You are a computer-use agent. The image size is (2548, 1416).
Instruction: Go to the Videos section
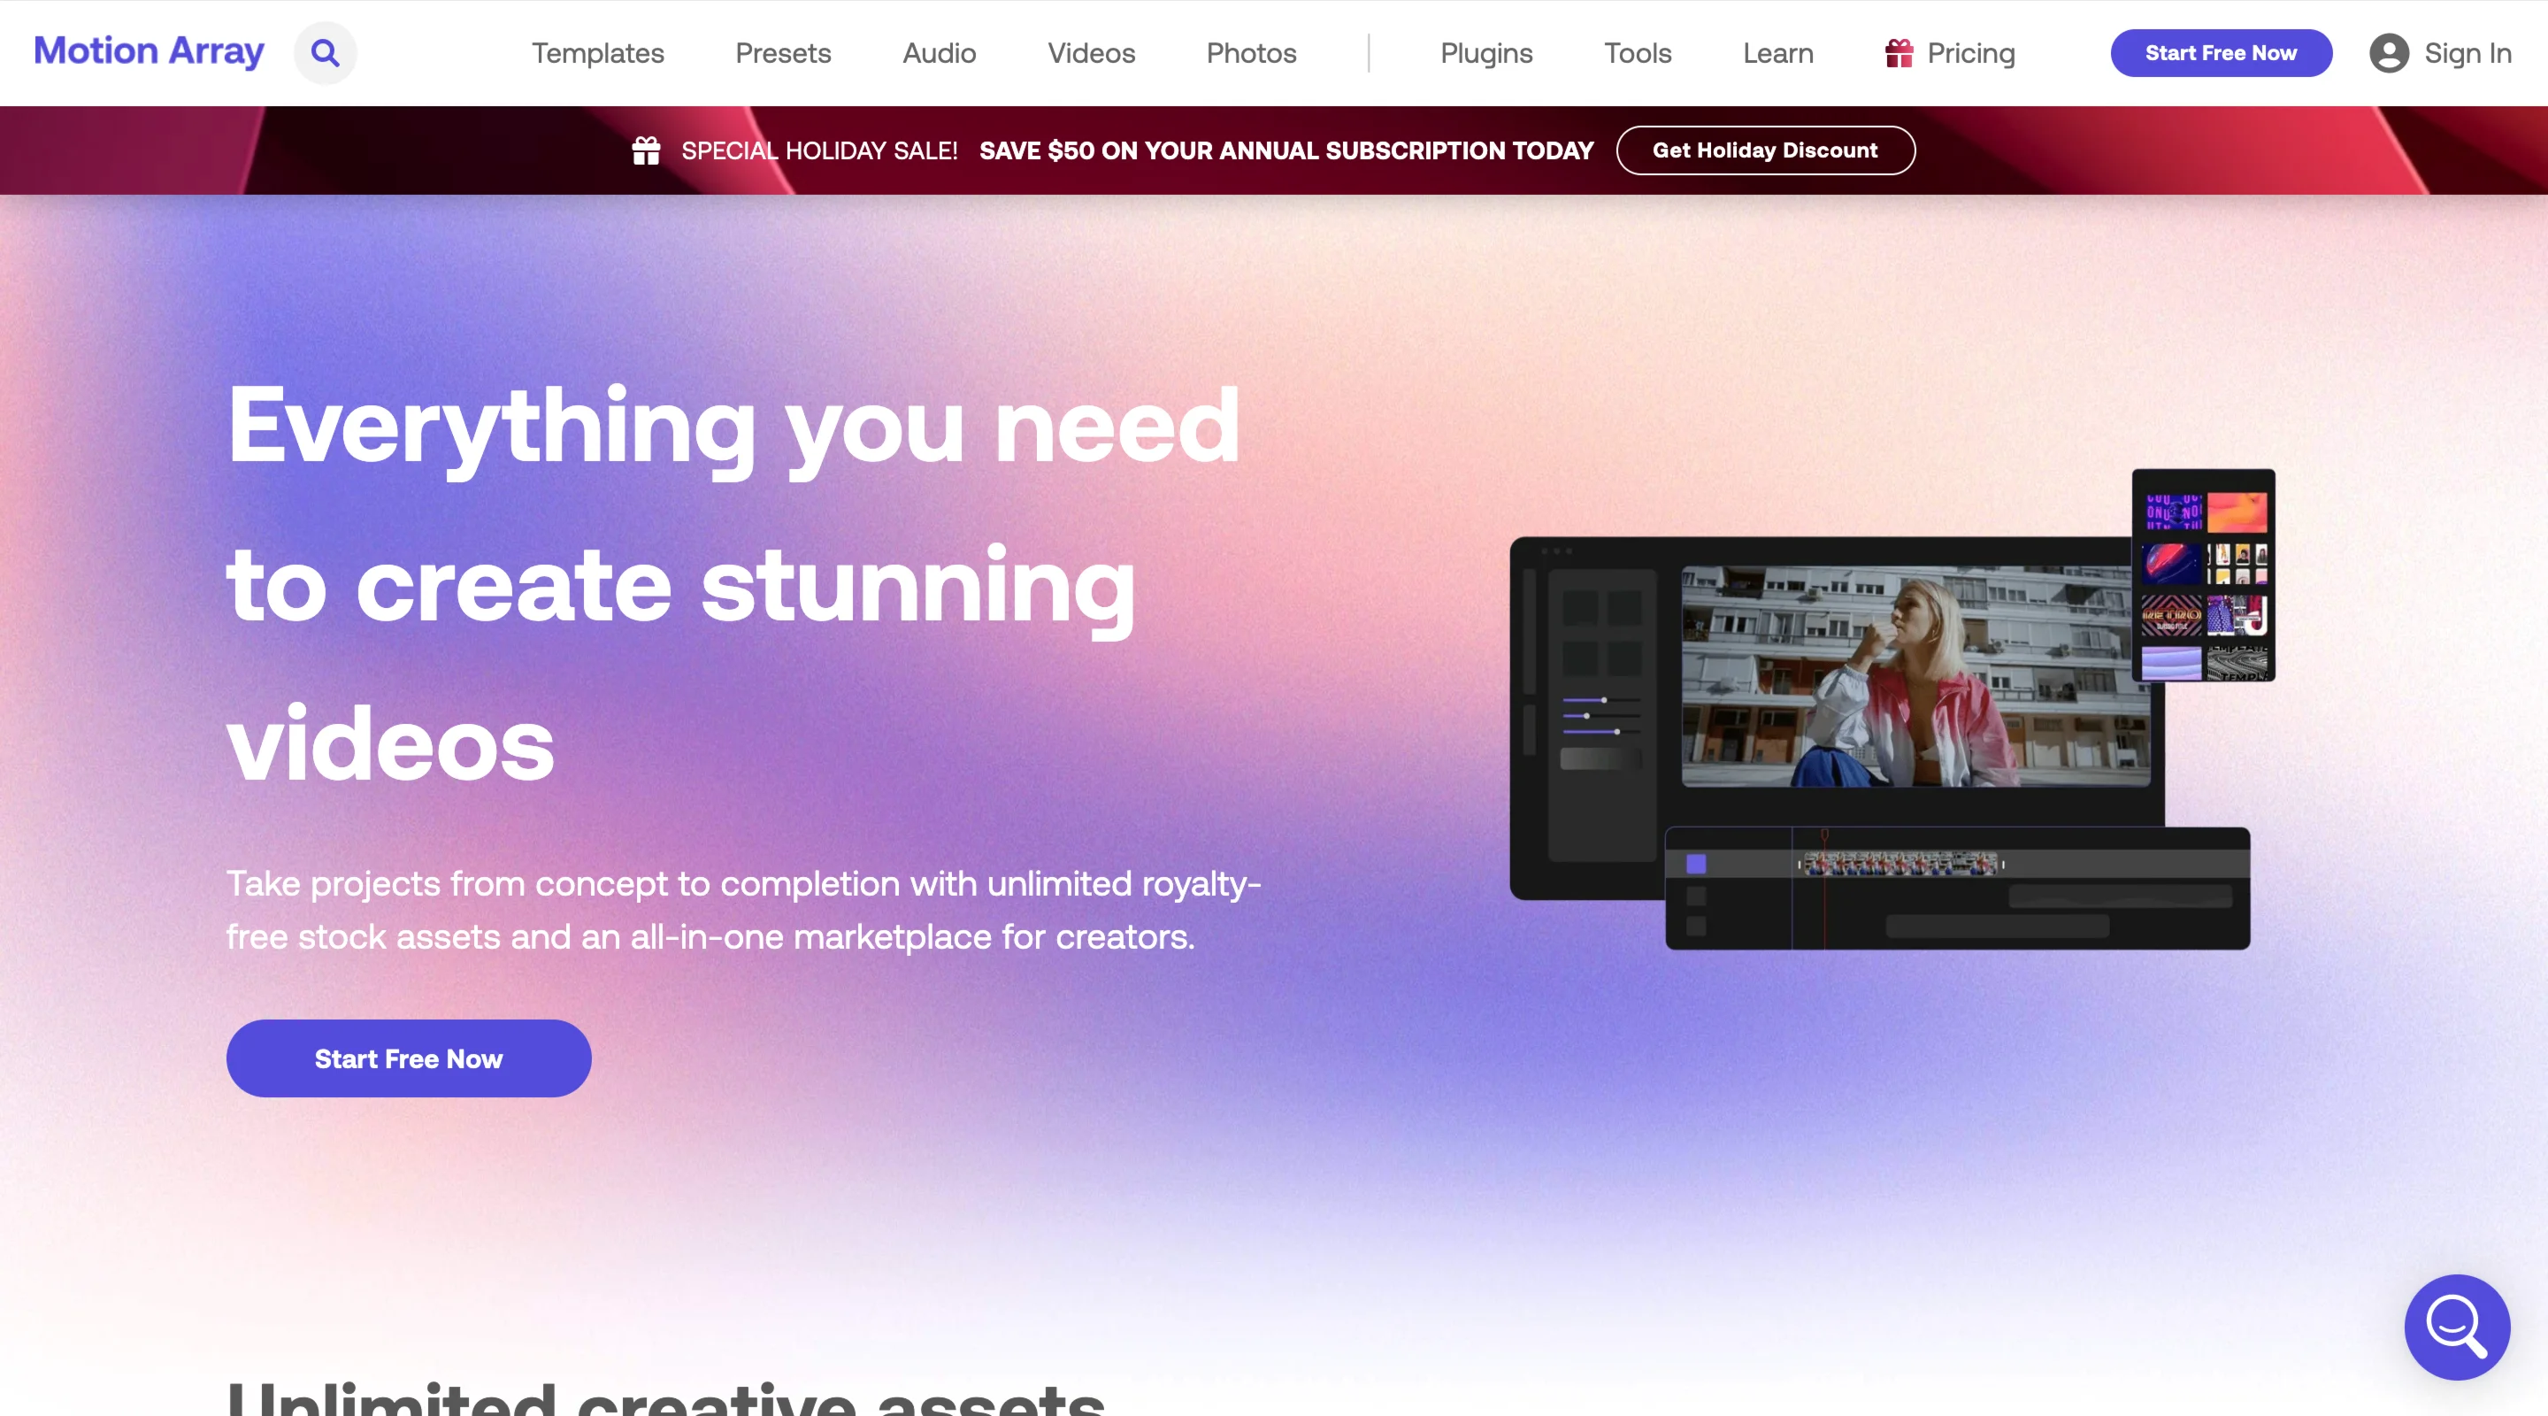pos(1091,52)
